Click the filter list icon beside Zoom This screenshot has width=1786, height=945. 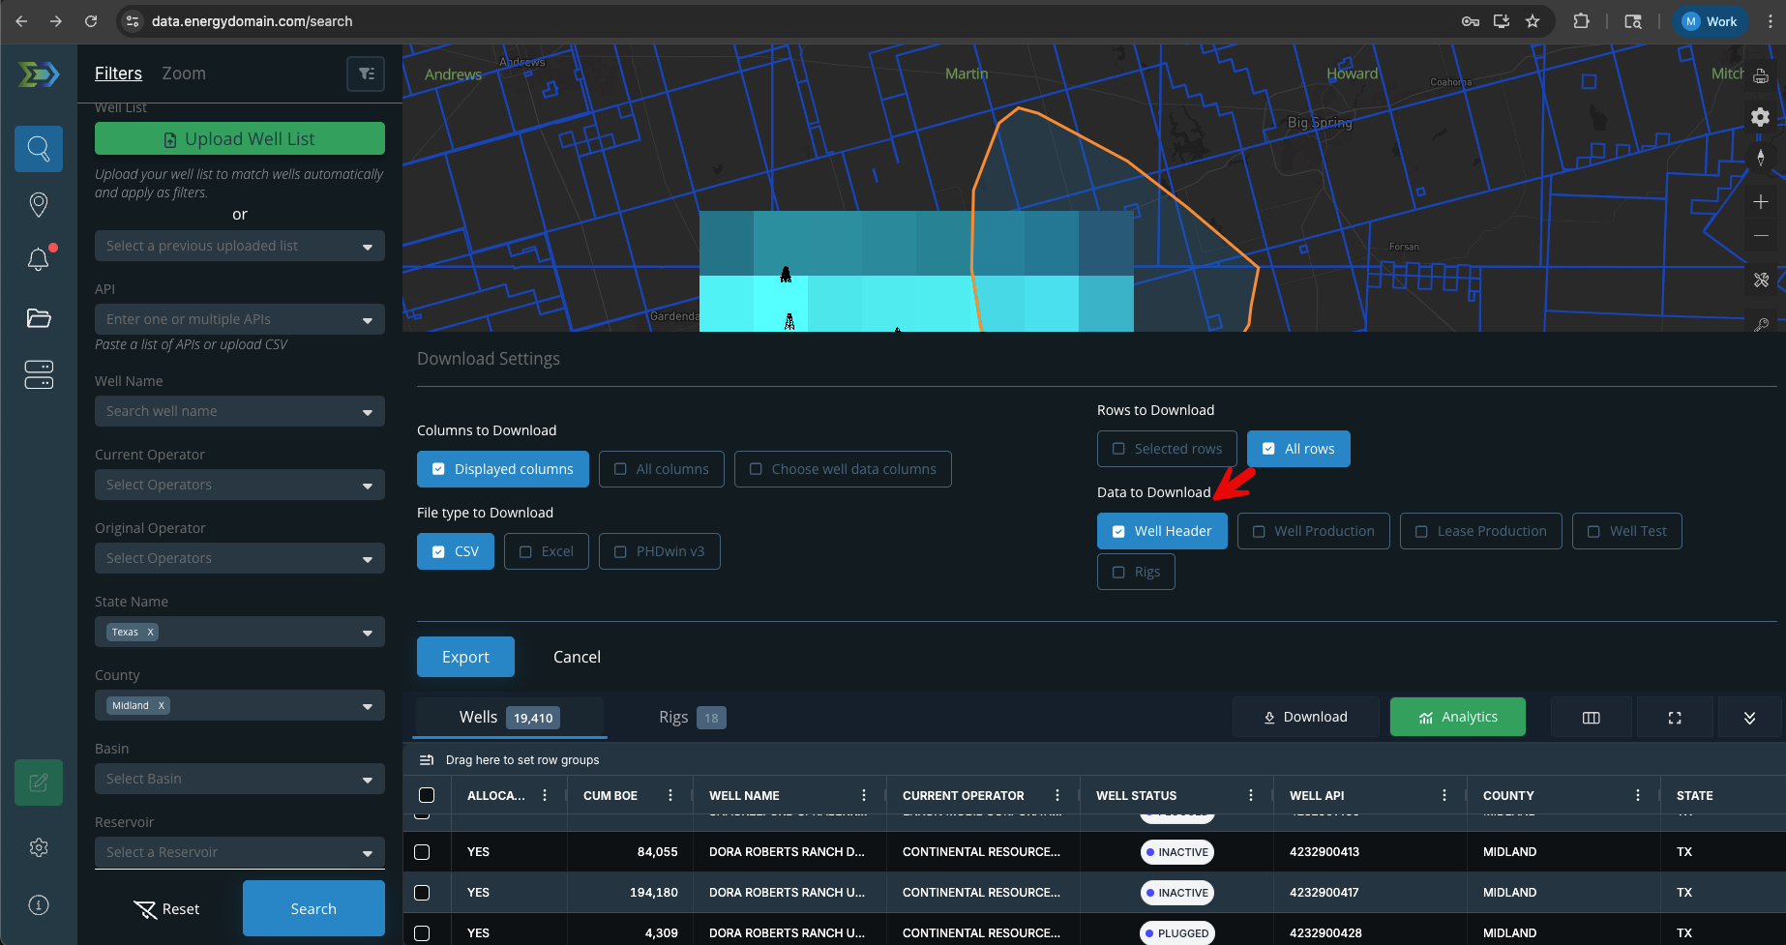coord(366,74)
